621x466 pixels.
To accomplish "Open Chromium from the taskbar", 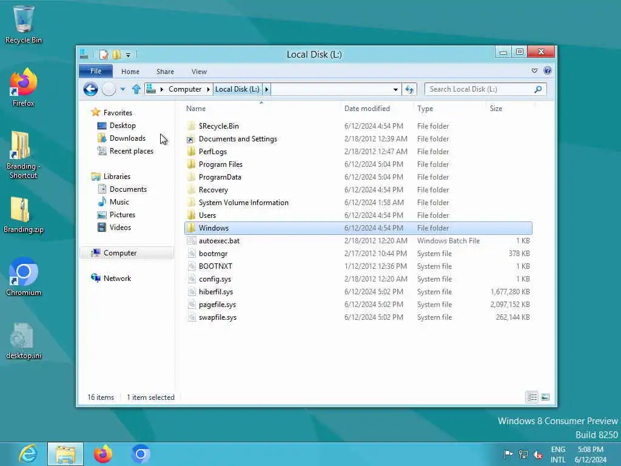I will pyautogui.click(x=140, y=454).
